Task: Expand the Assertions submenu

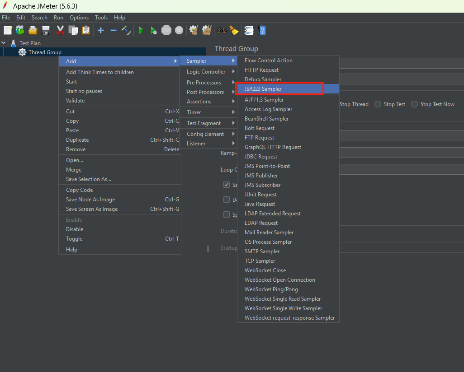Action: coord(208,101)
